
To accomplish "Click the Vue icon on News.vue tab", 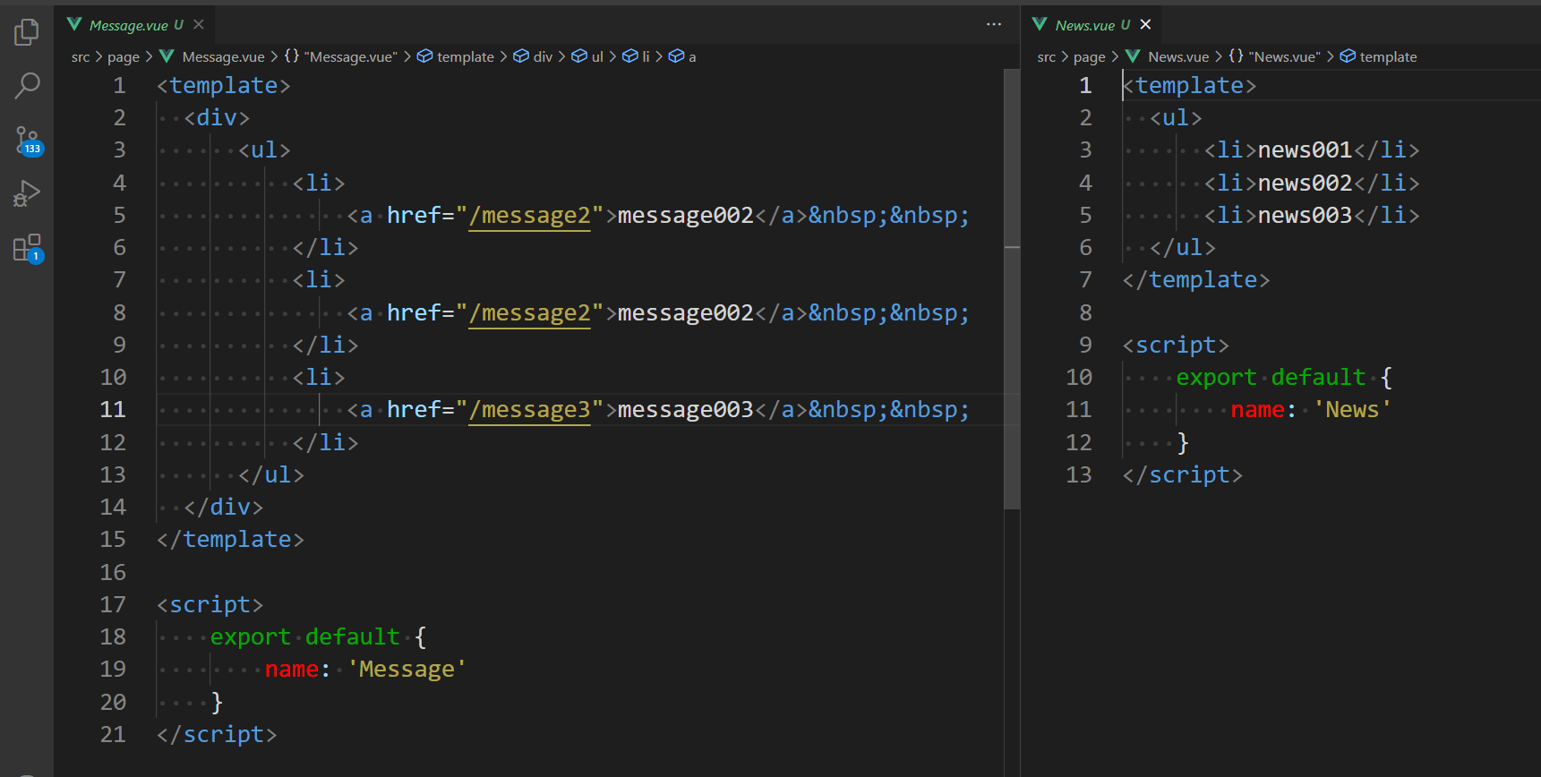I will (1040, 24).
